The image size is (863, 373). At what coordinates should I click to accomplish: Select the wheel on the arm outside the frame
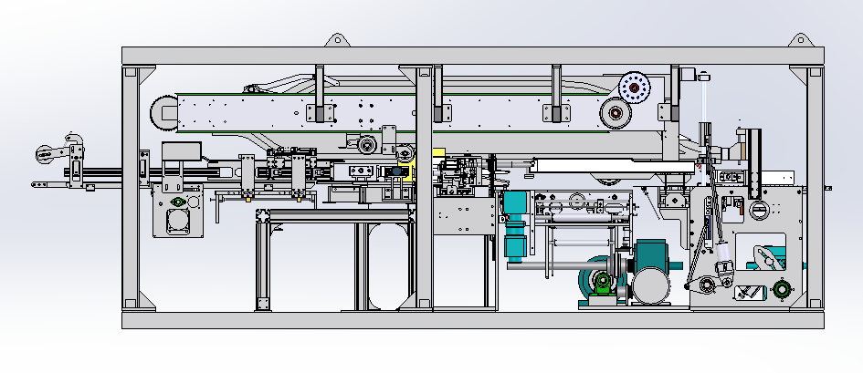coord(45,154)
